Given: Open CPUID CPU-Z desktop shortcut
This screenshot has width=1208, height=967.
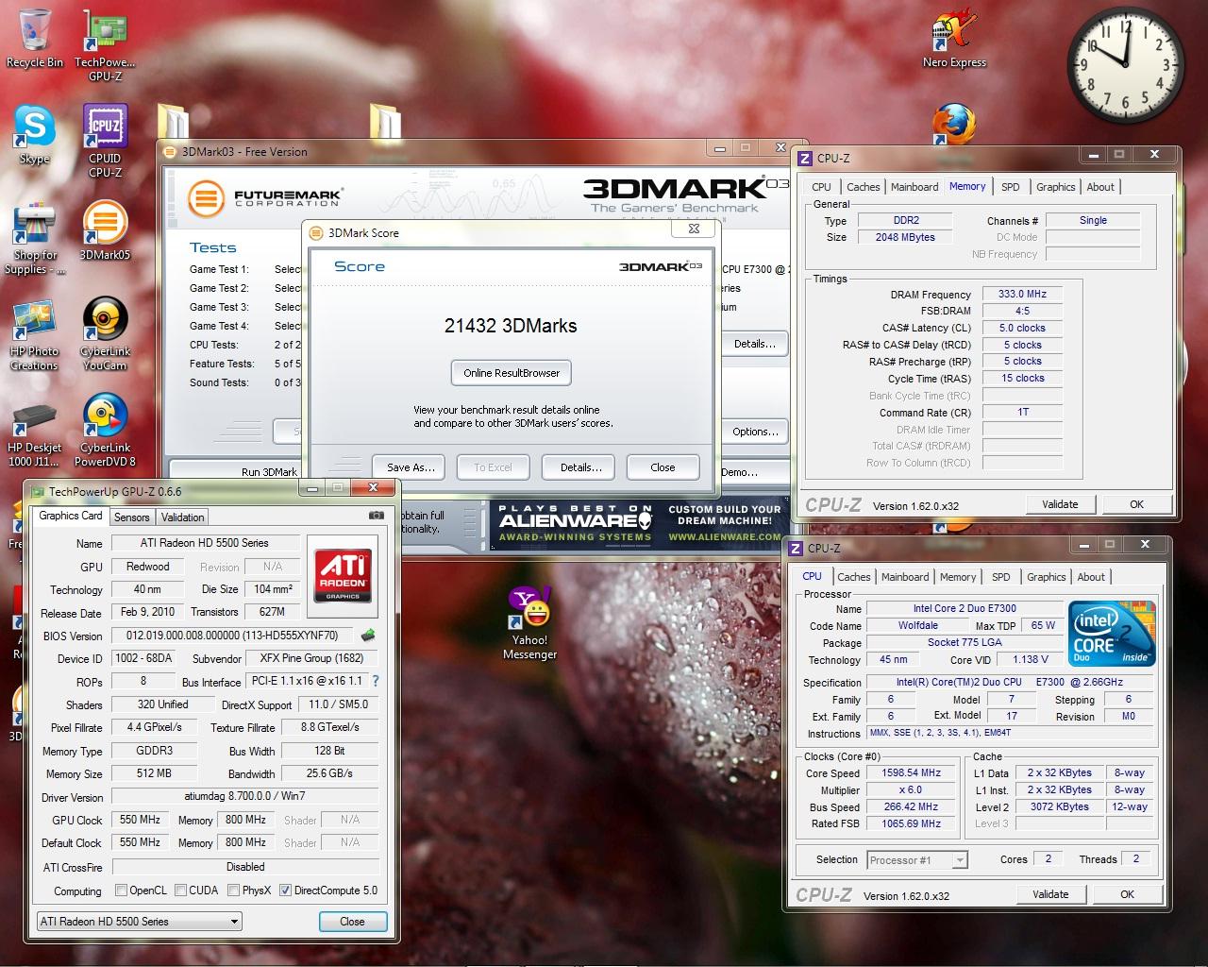Looking at the screenshot, I should coord(105,142).
